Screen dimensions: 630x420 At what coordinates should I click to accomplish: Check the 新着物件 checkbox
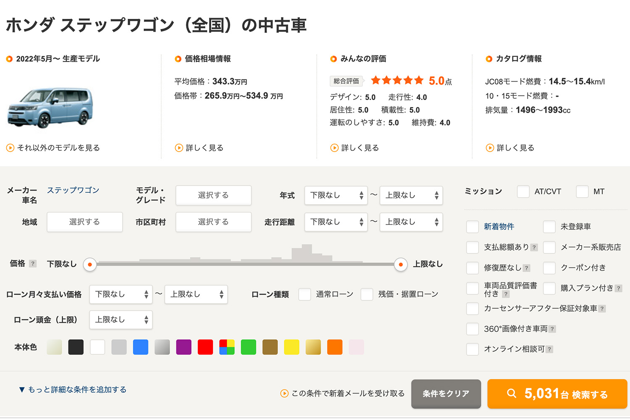pos(472,227)
